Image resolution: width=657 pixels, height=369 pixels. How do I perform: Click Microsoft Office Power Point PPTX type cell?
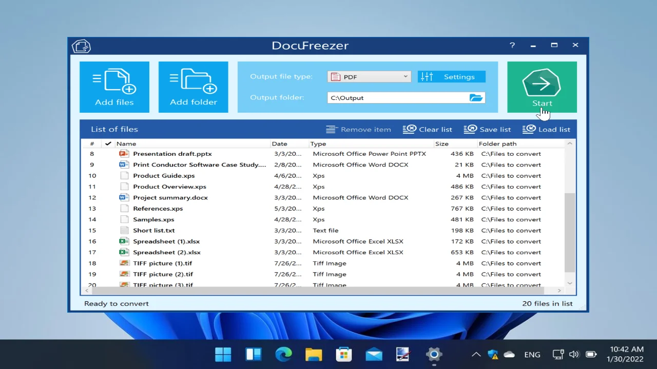[370, 154]
